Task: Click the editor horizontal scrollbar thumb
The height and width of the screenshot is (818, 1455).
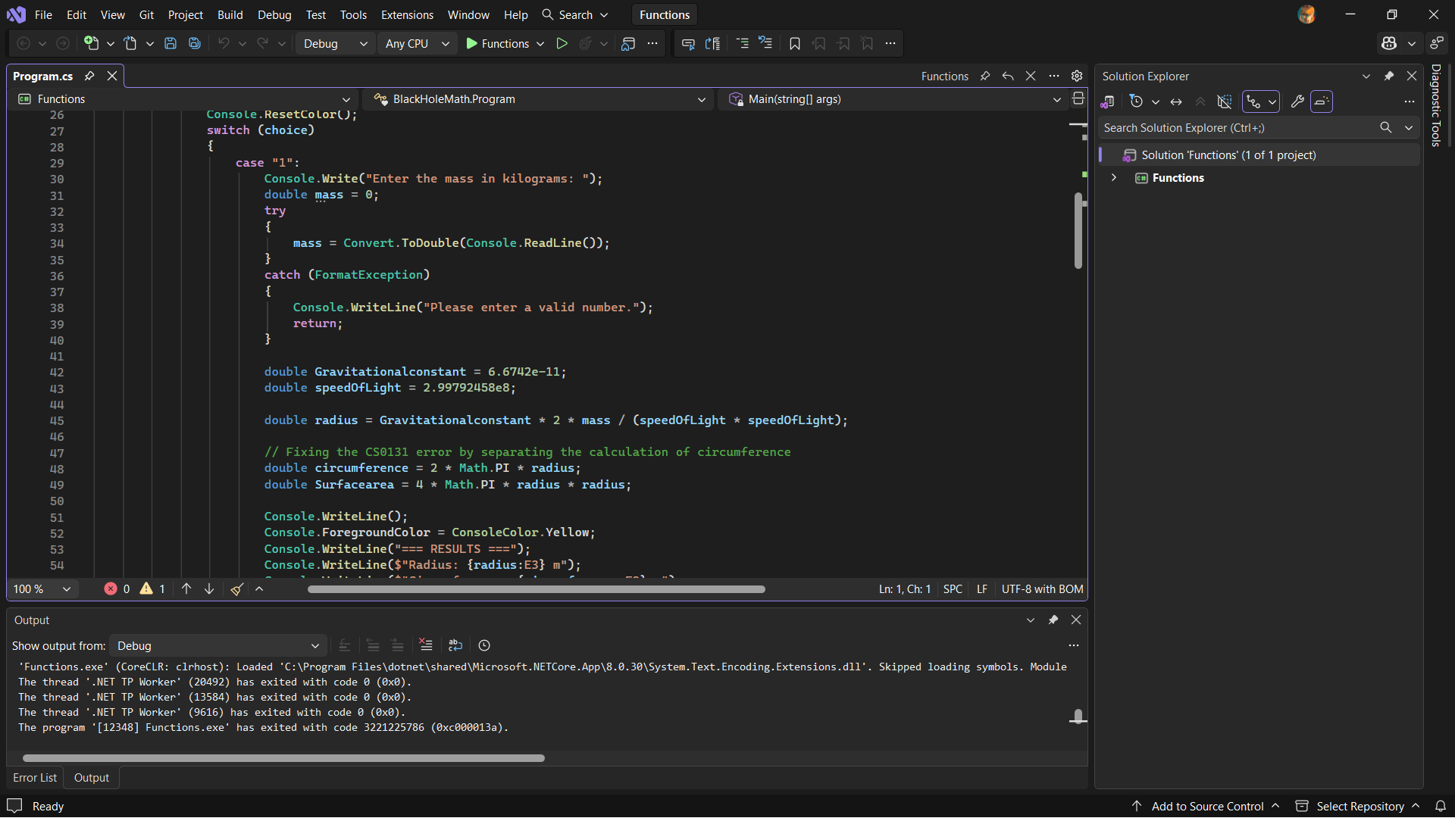Action: tap(537, 589)
